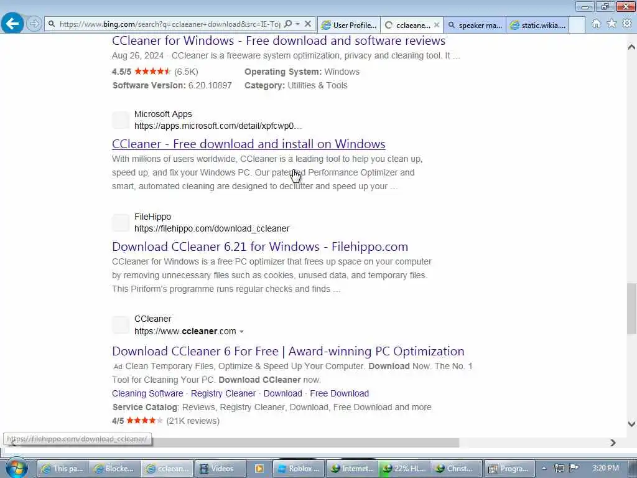Switch to 'Internet...' taskbar window

352,469
